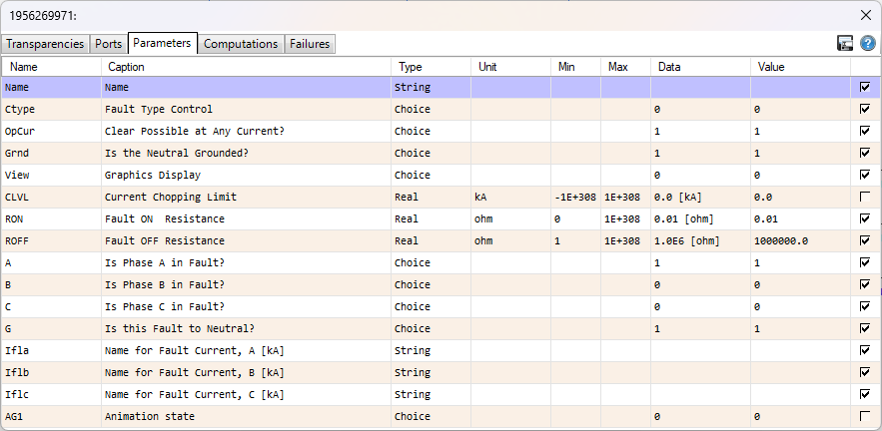Select 'Is the Neutral Grounded?' caption
This screenshot has height=431, width=882.
[247, 153]
